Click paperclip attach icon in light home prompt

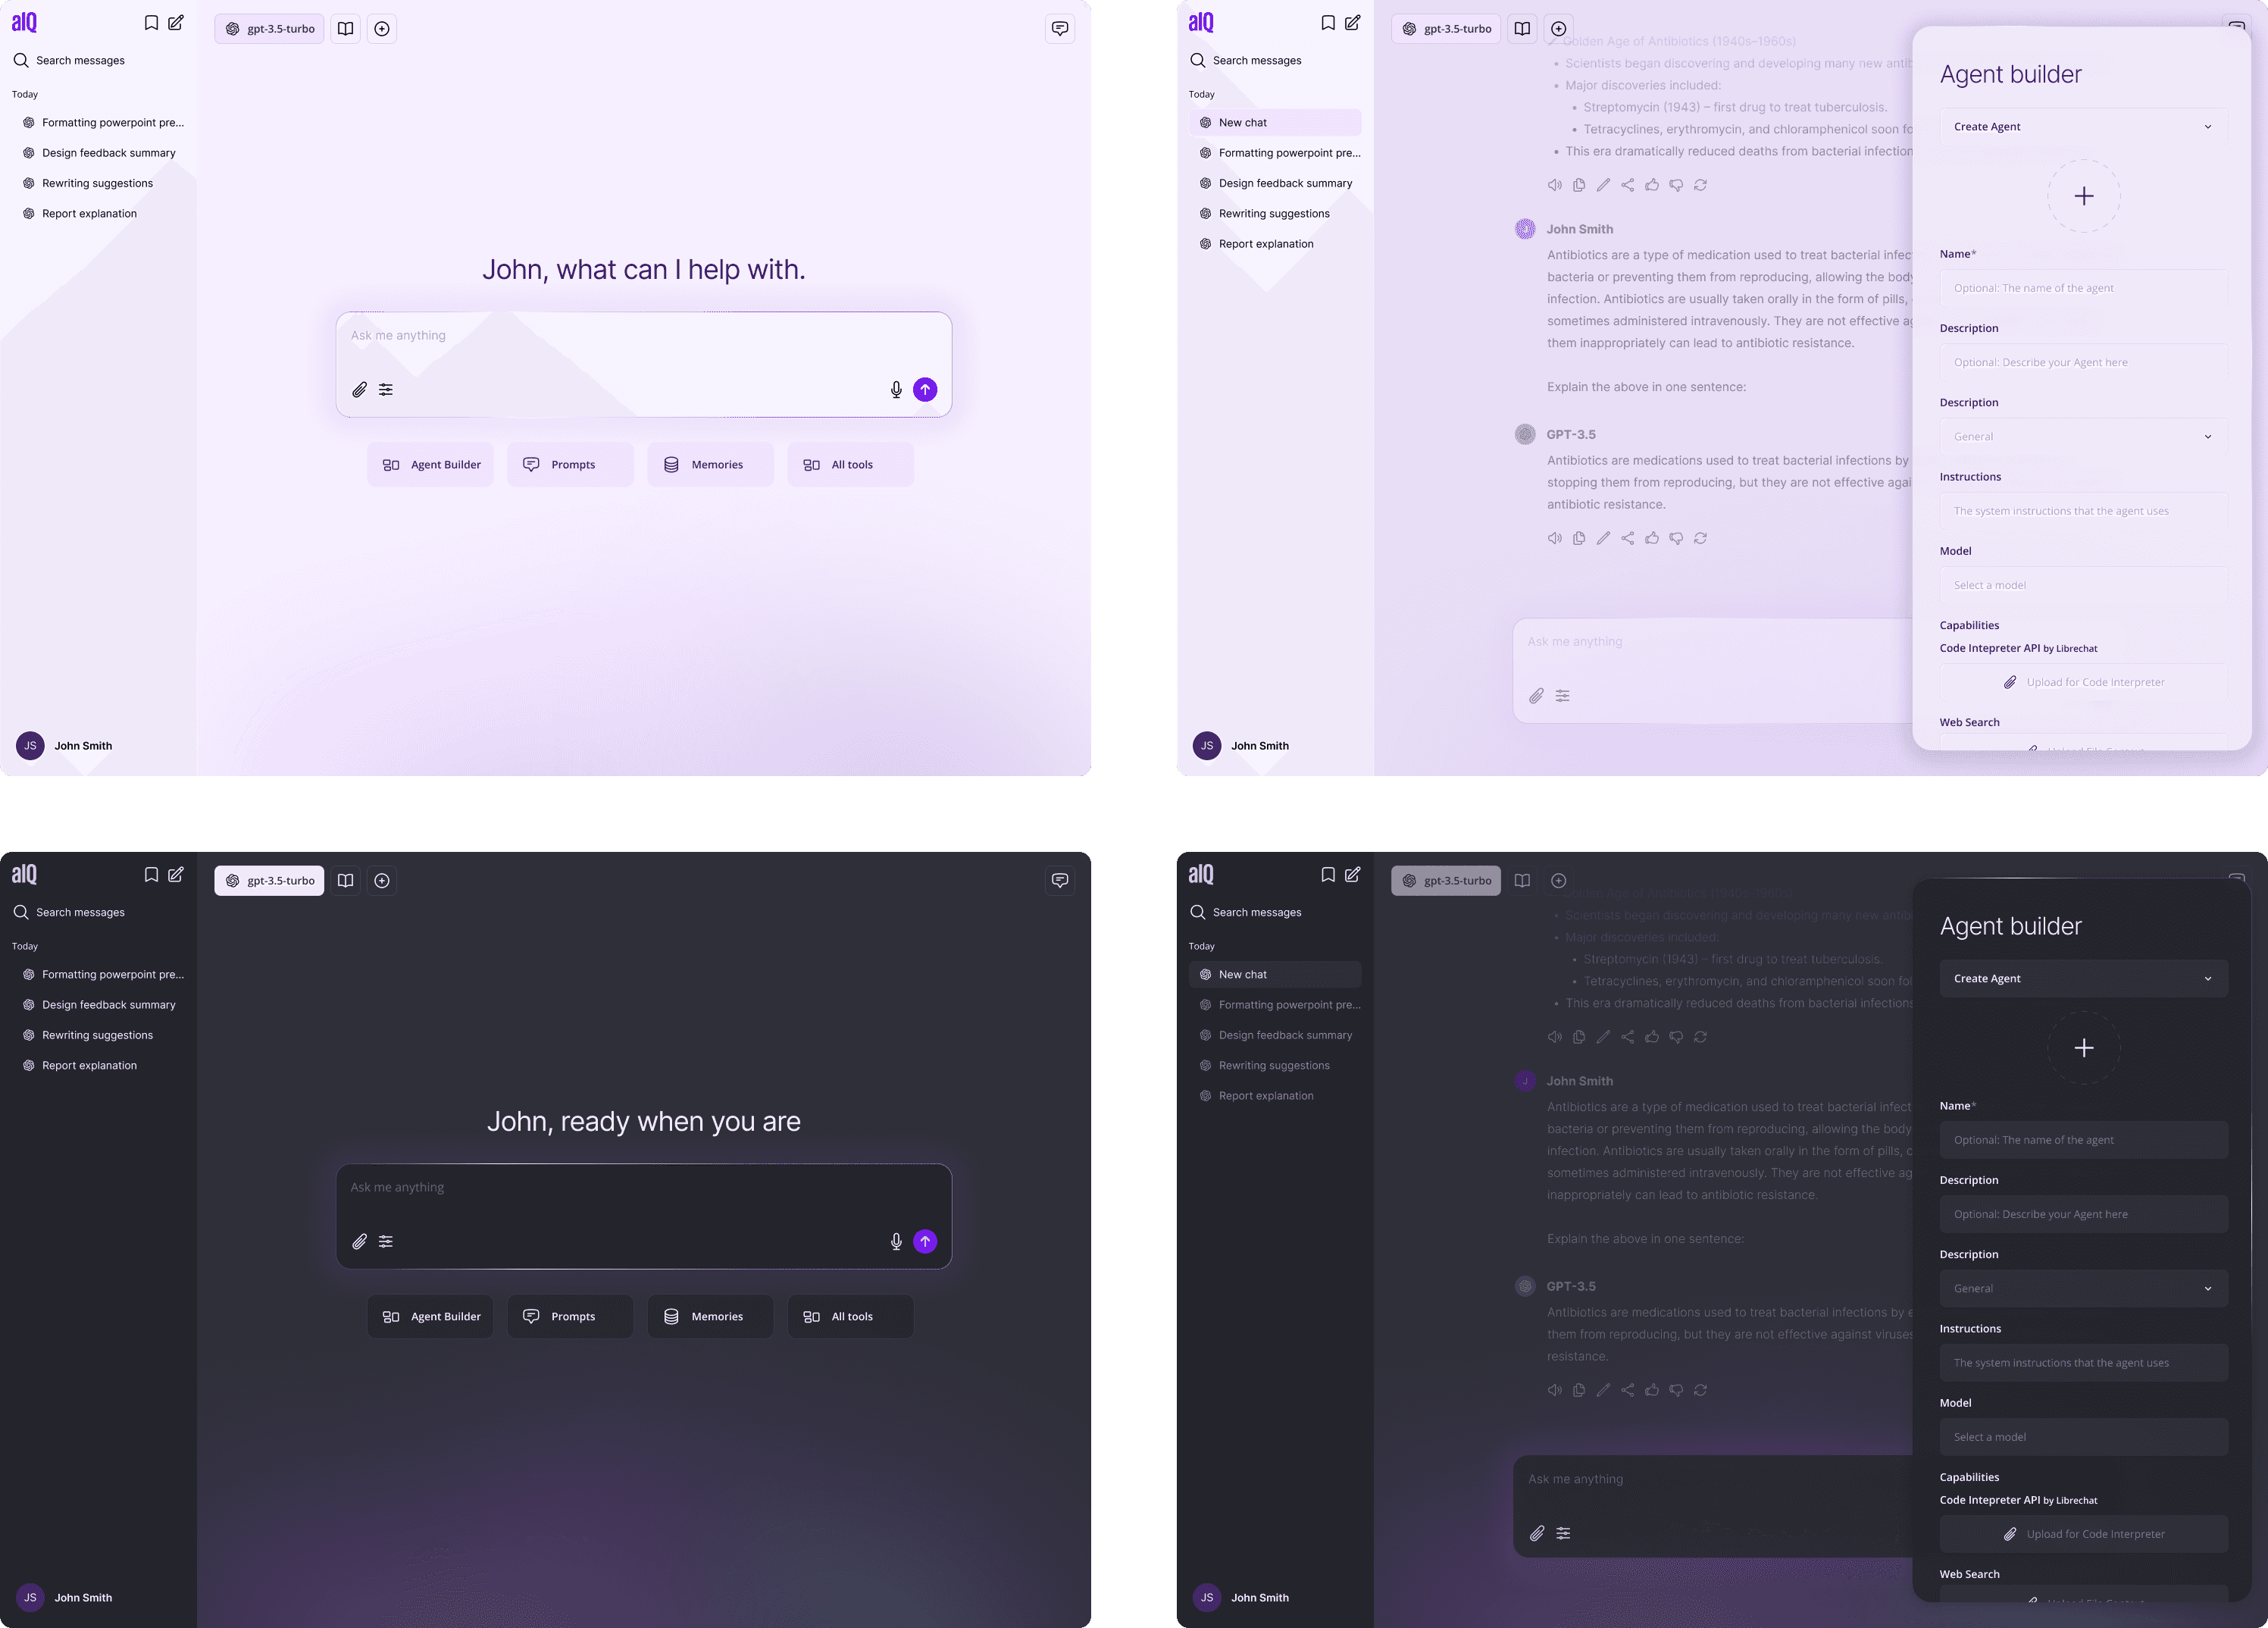point(359,390)
